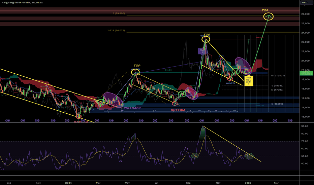The width and height of the screenshot is (314, 185).
Task: Open the event marker above the 2024 date label
Action: pyautogui.click(x=67, y=120)
